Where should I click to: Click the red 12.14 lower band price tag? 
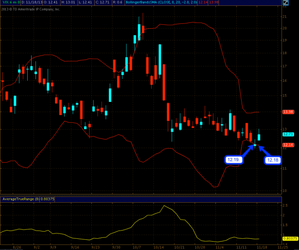[x=287, y=145]
